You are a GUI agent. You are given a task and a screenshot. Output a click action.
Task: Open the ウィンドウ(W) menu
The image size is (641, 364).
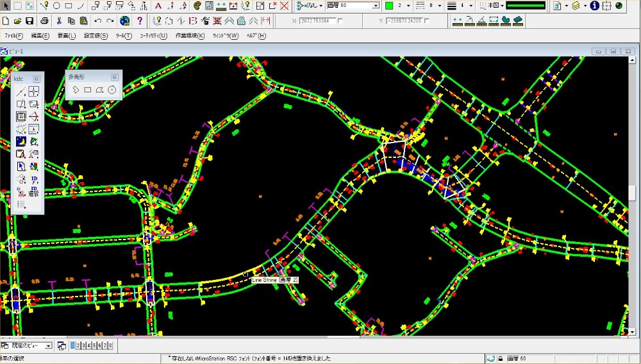(x=225, y=35)
